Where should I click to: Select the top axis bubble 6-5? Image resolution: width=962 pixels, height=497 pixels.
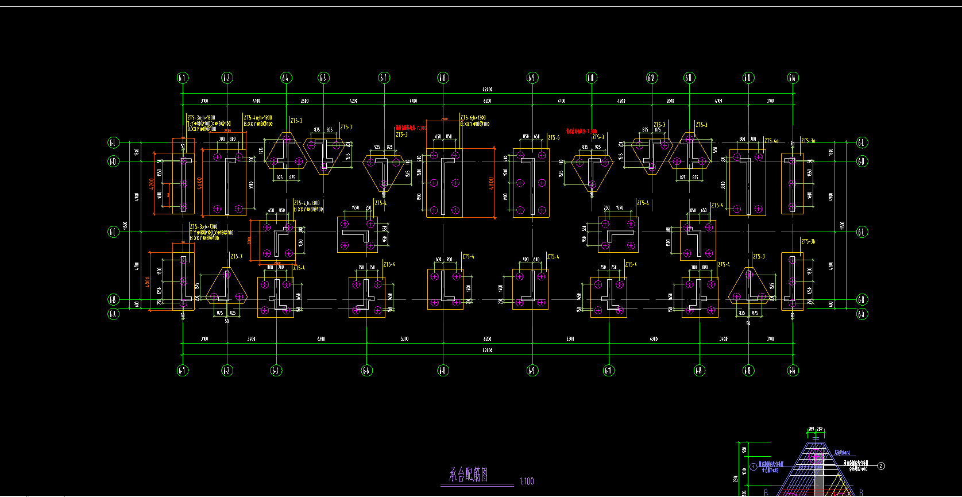pos(323,78)
